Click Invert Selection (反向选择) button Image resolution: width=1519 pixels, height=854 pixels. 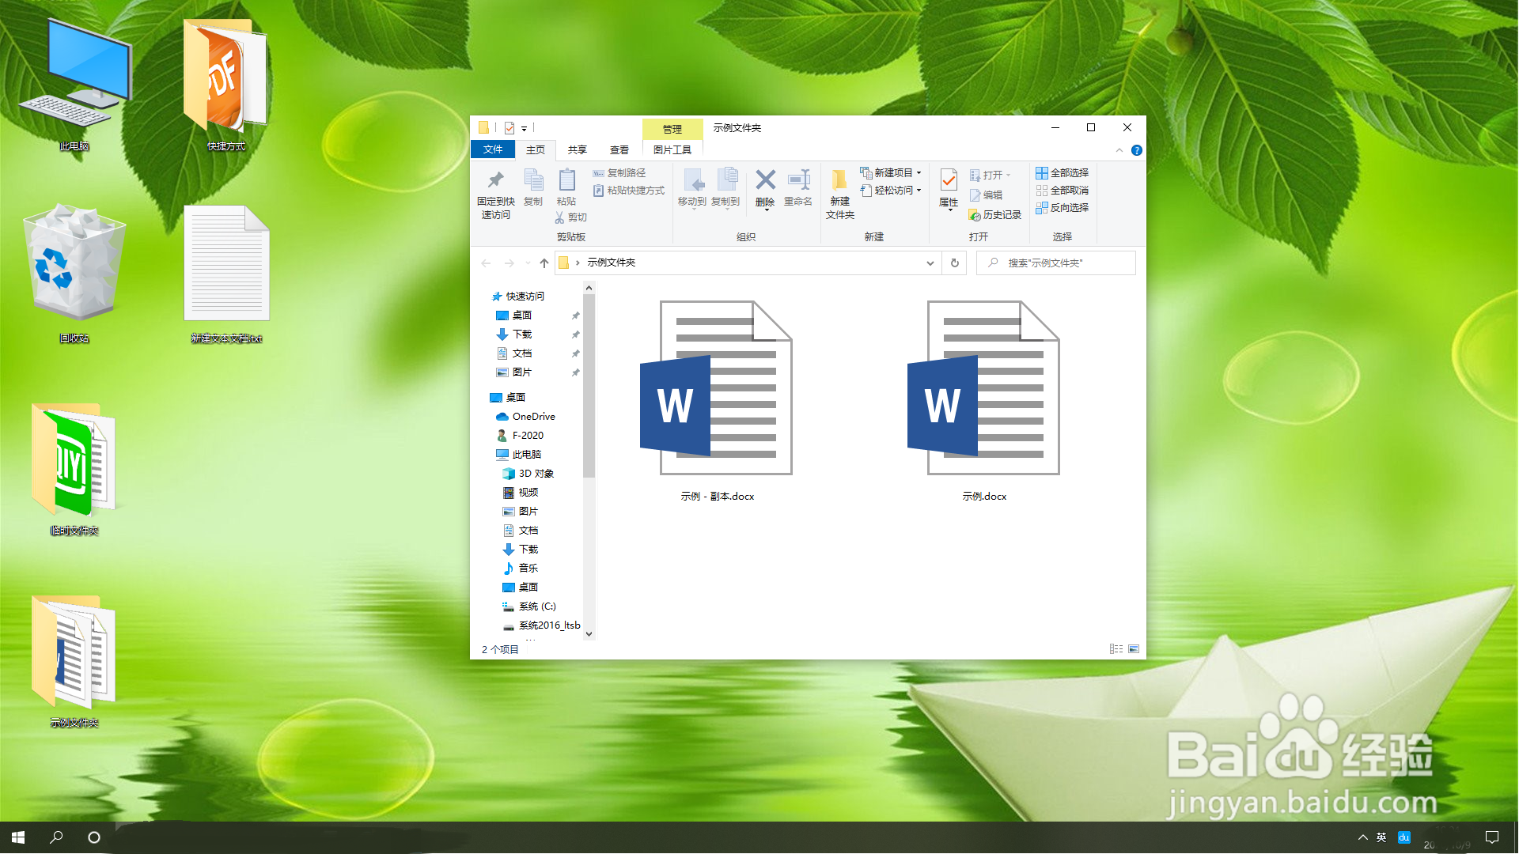coord(1062,208)
